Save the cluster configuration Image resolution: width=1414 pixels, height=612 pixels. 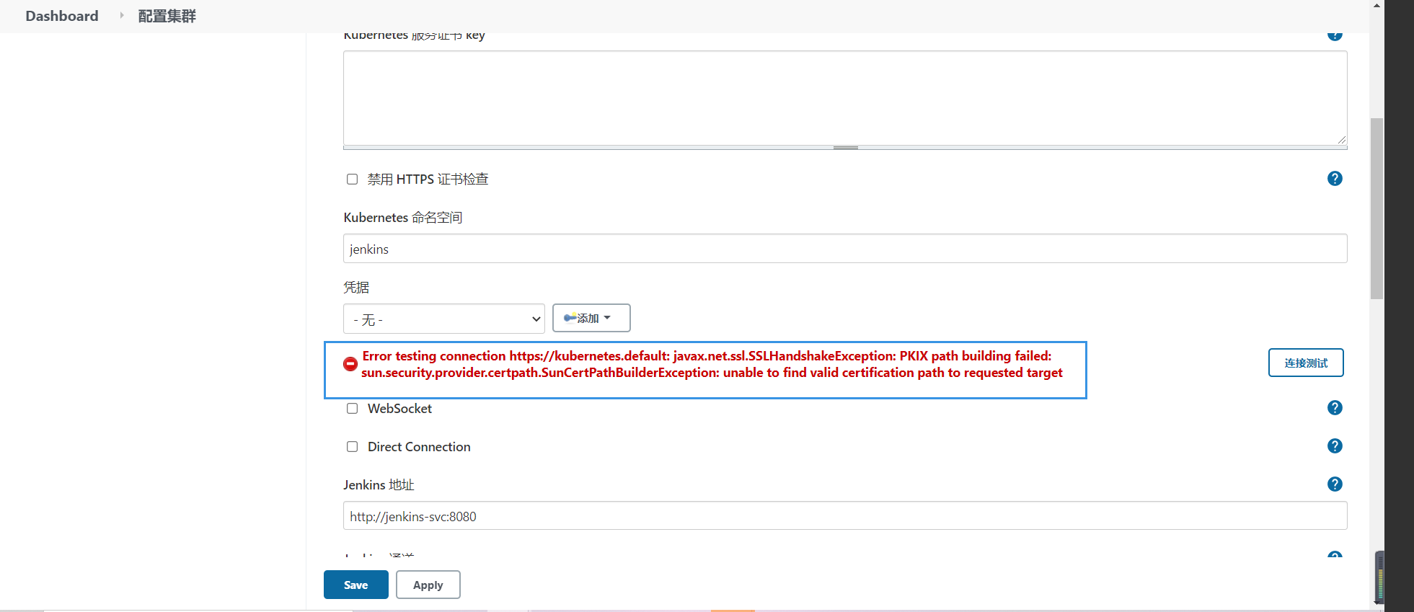(x=355, y=585)
